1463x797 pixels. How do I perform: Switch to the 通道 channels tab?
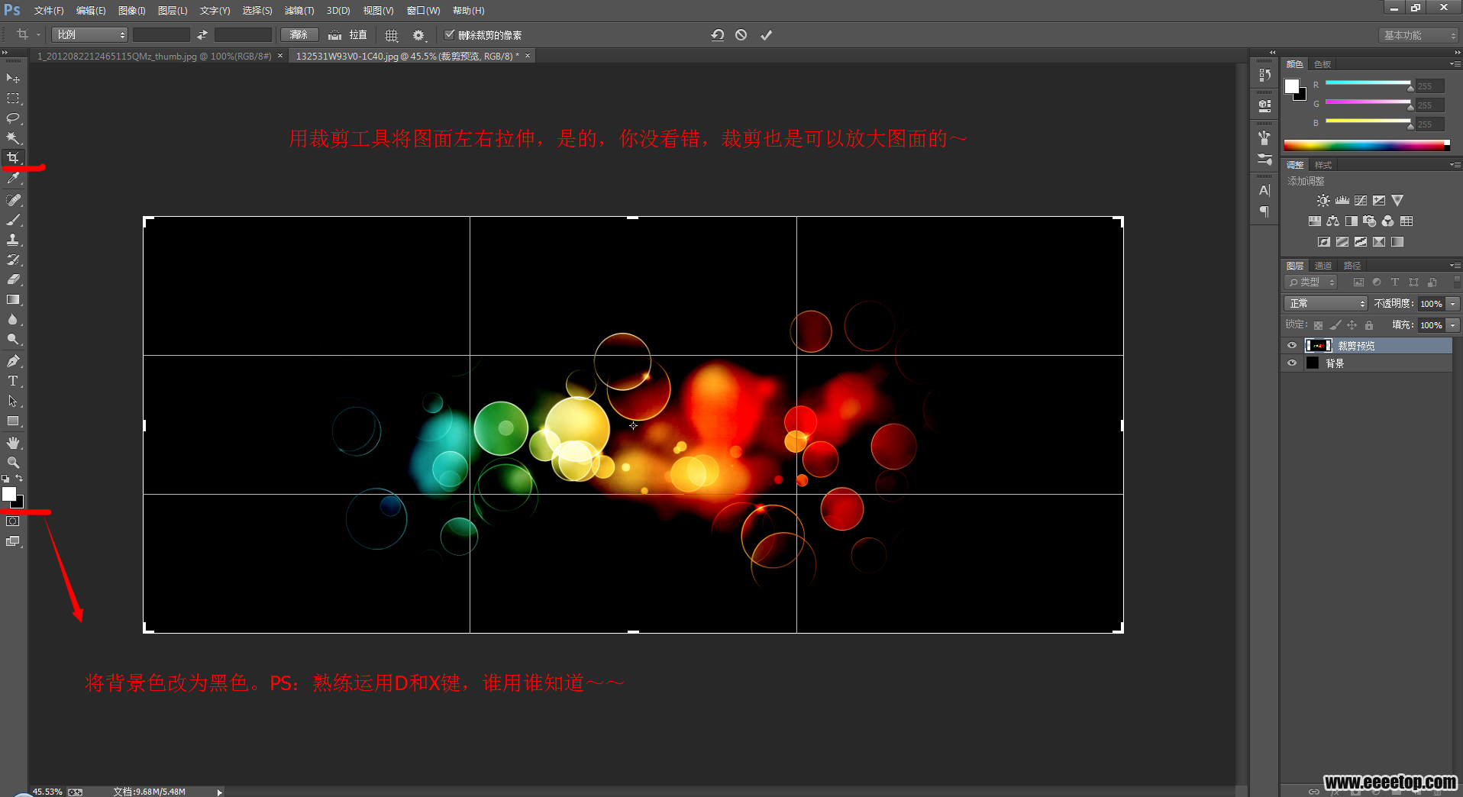pos(1323,266)
